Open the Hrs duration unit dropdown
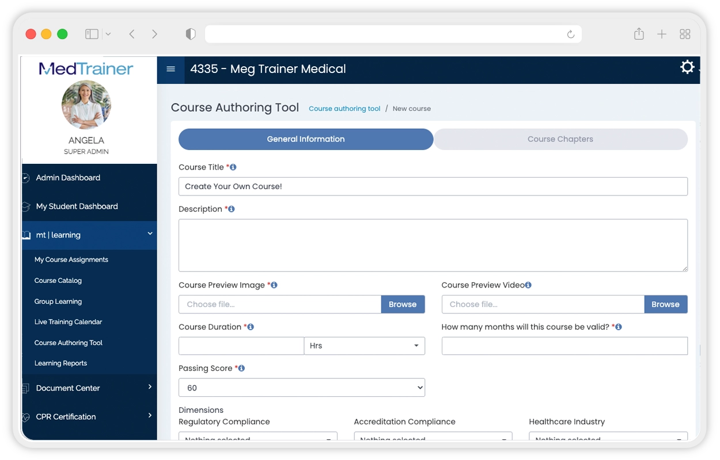Image resolution: width=720 pixels, height=460 pixels. point(364,346)
